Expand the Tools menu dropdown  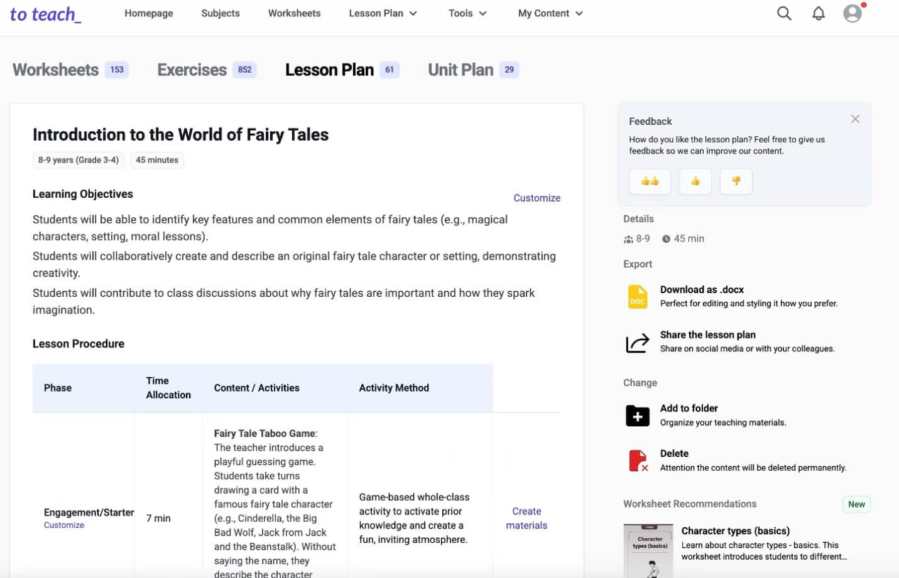pyautogui.click(x=467, y=13)
